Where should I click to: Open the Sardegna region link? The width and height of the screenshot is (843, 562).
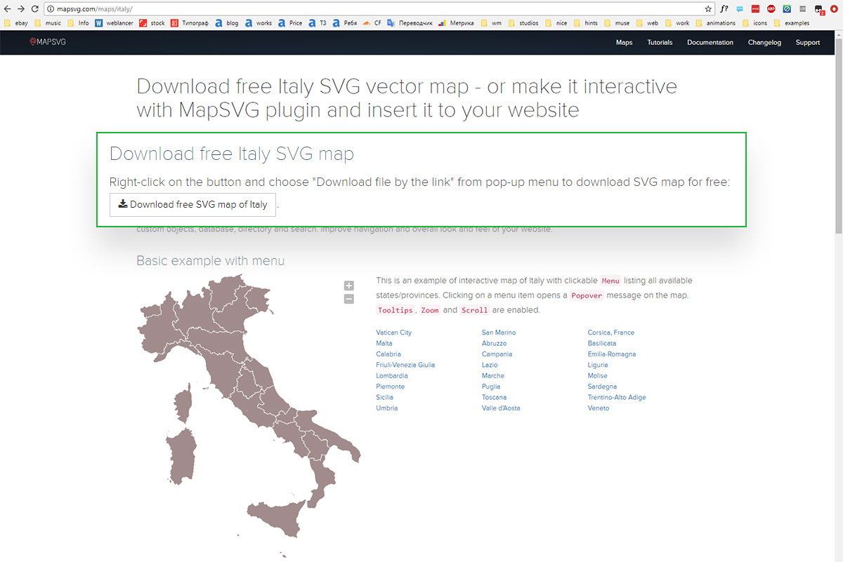tap(602, 387)
